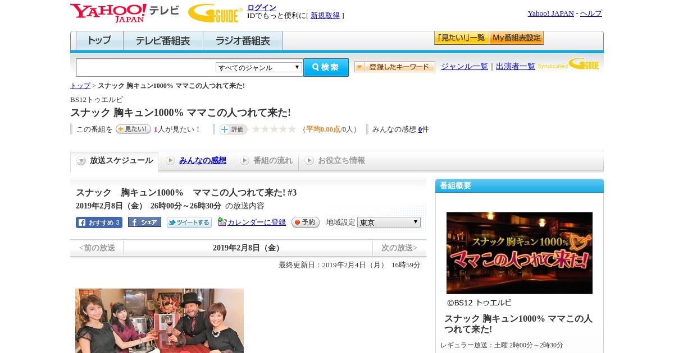Screen dimensions: 674x353
Task: Open the ジャンル一覧 link
Action: click(464, 67)
